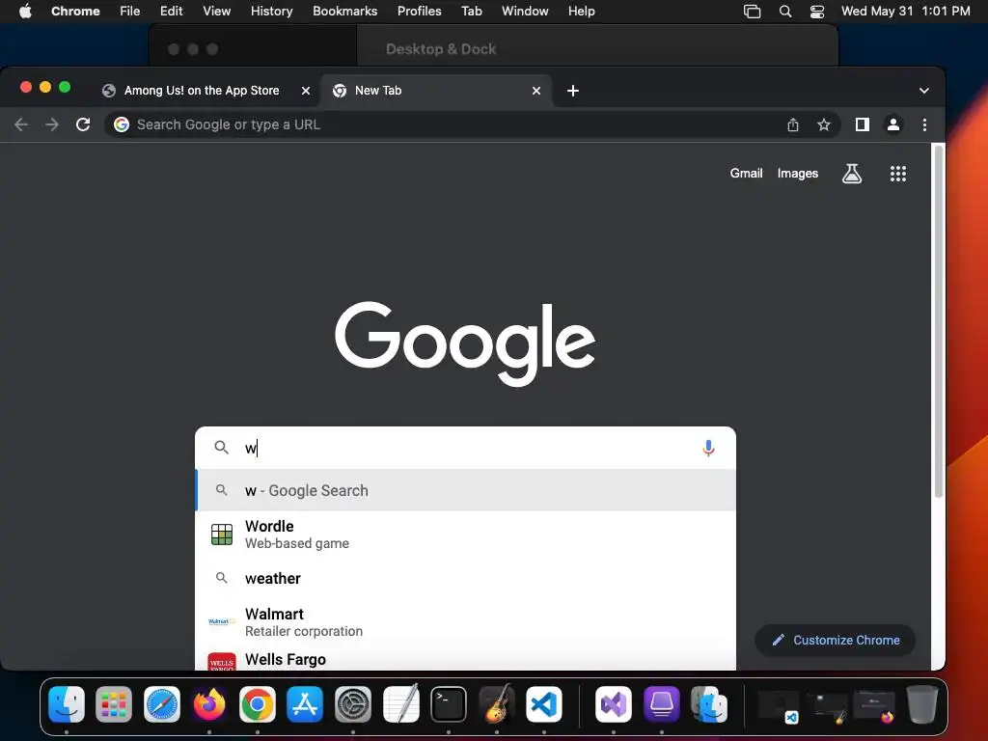Click the date and time in the menu bar

(x=905, y=12)
